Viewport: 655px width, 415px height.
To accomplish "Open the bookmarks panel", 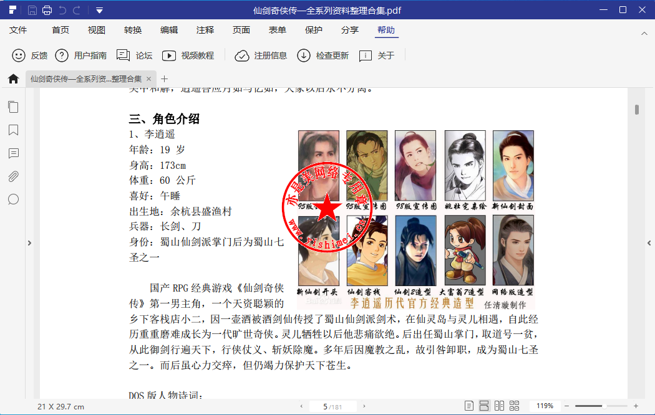I will pyautogui.click(x=13, y=130).
